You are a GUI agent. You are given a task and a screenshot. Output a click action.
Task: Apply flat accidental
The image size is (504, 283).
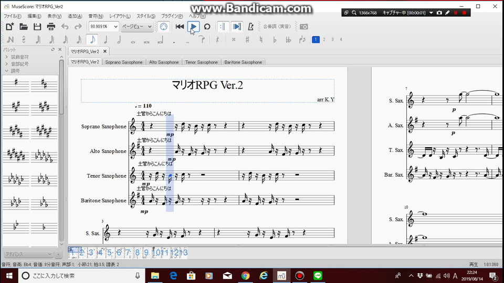click(x=275, y=40)
